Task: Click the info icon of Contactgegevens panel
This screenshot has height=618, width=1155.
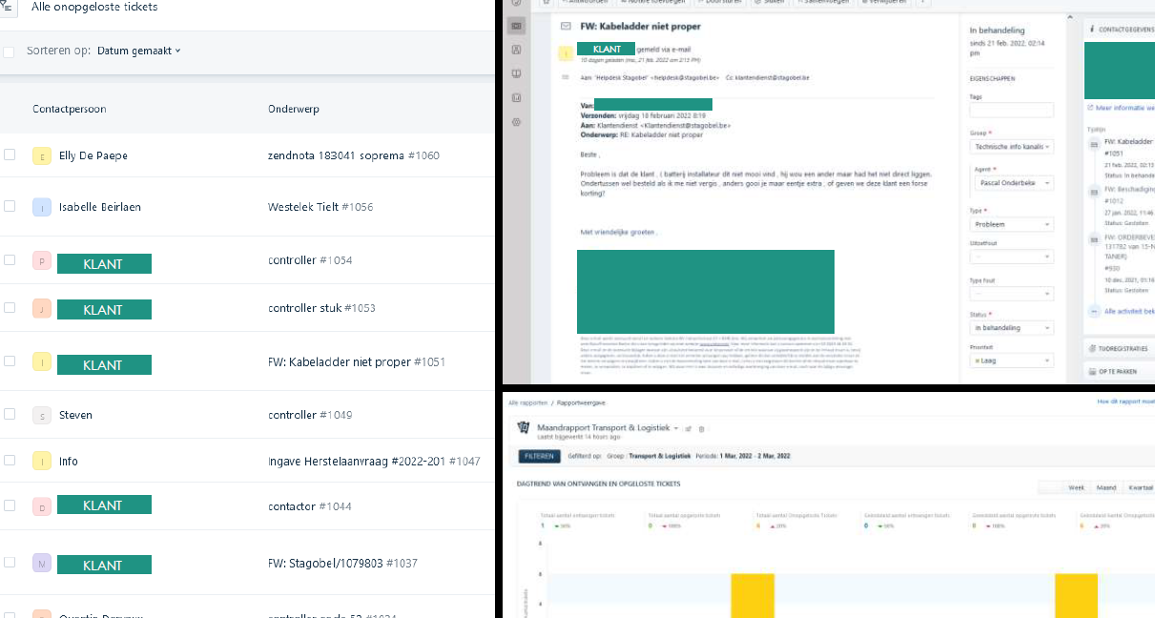Action: tap(1092, 29)
